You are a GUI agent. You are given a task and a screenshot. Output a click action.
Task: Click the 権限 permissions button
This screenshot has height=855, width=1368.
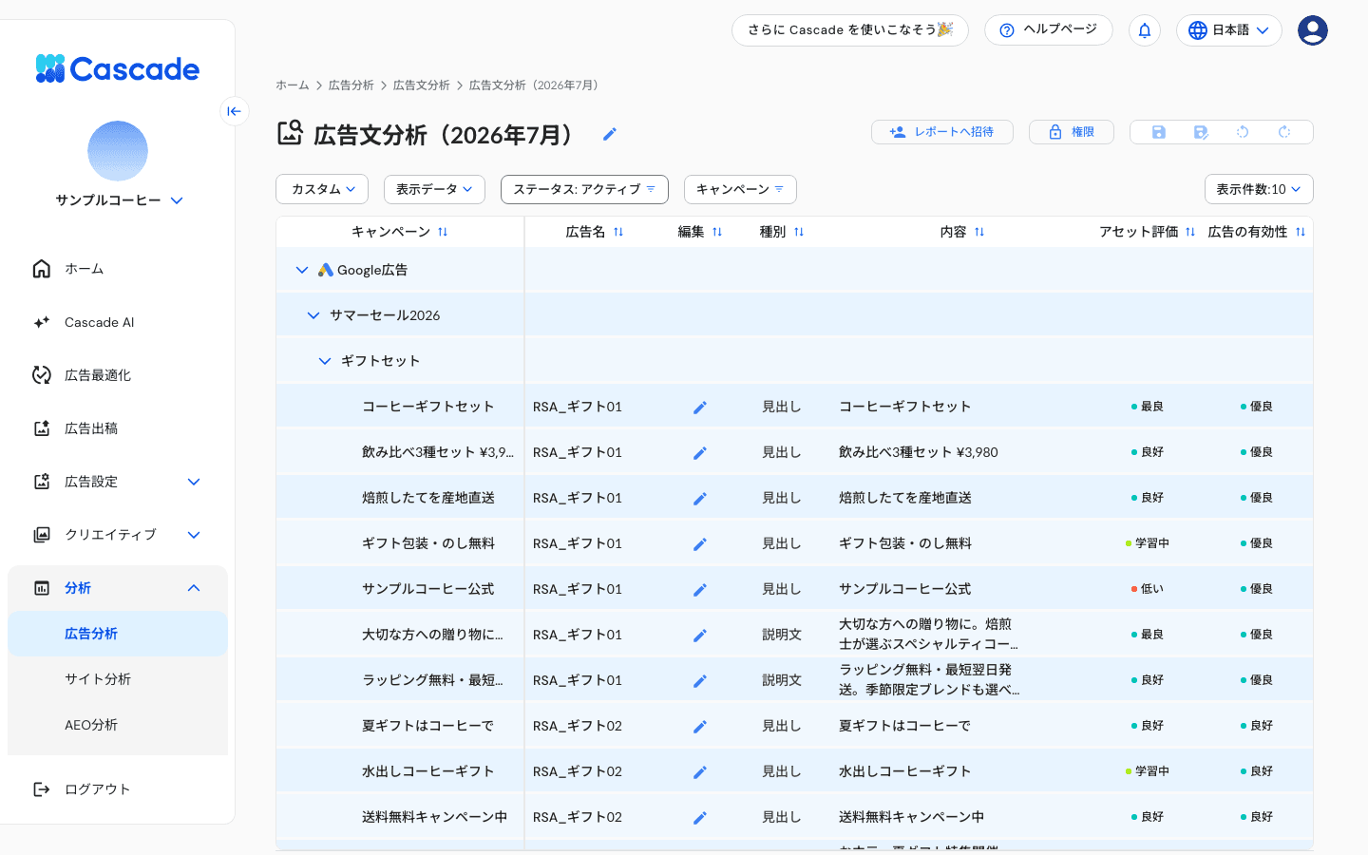pos(1072,132)
